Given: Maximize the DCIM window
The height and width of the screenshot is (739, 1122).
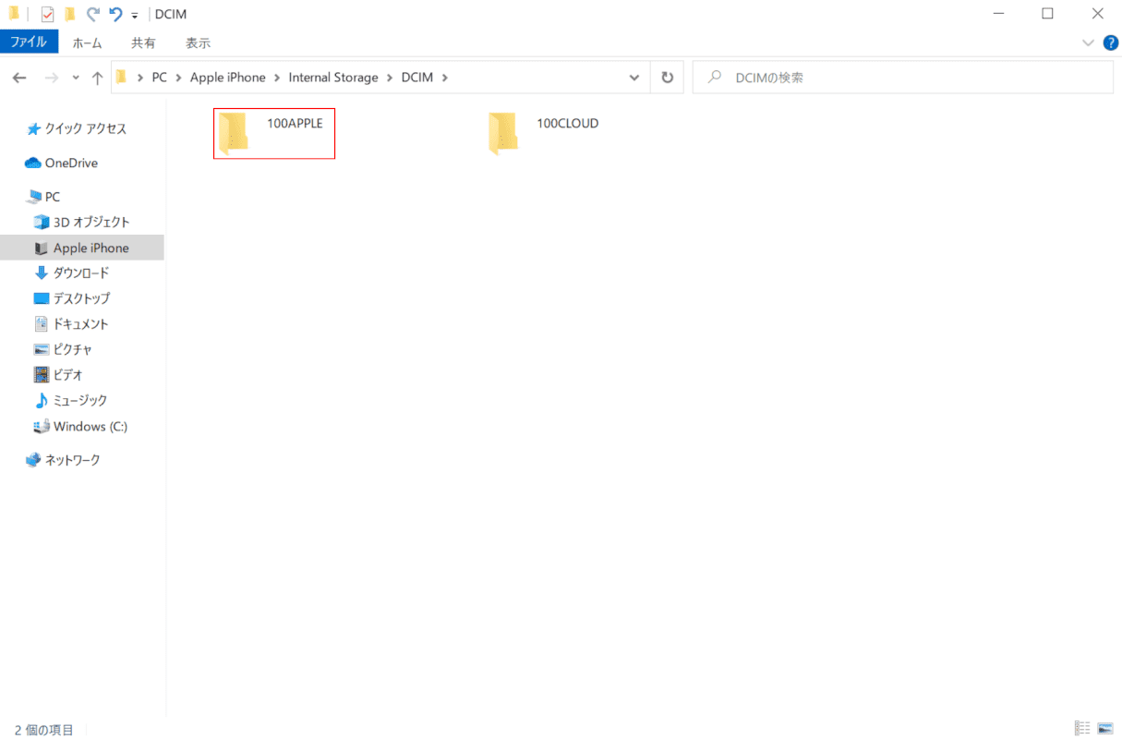Looking at the screenshot, I should (1047, 14).
